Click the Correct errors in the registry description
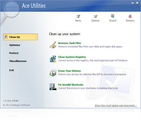Image resolution: width=141 pixels, height=123 pixels. pyautogui.click(x=93, y=61)
